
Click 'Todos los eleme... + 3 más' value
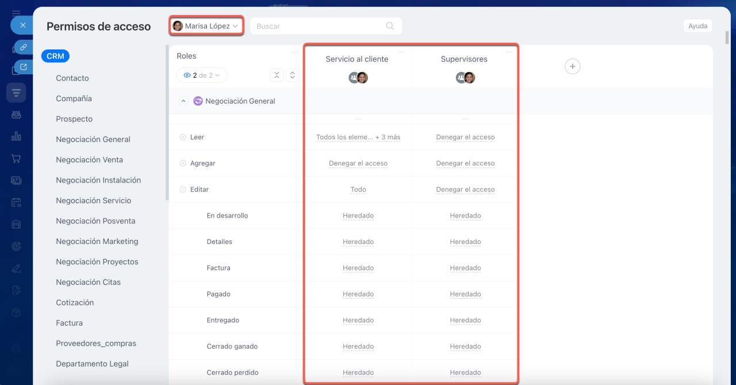coord(358,138)
